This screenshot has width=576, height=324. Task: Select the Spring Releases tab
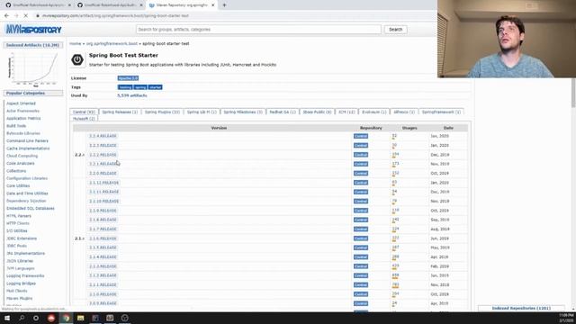click(x=120, y=112)
